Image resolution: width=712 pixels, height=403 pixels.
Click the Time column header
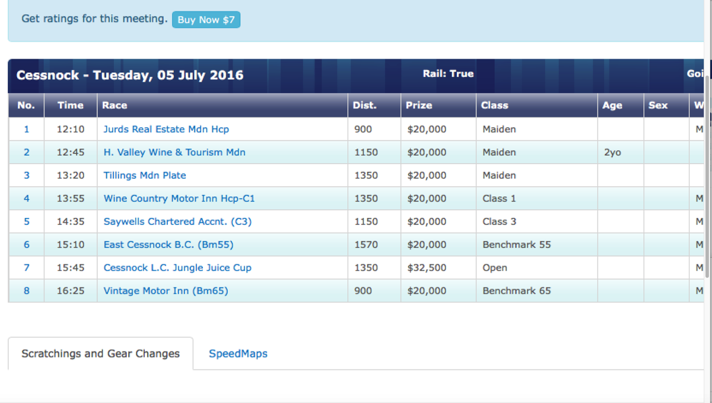[70, 105]
